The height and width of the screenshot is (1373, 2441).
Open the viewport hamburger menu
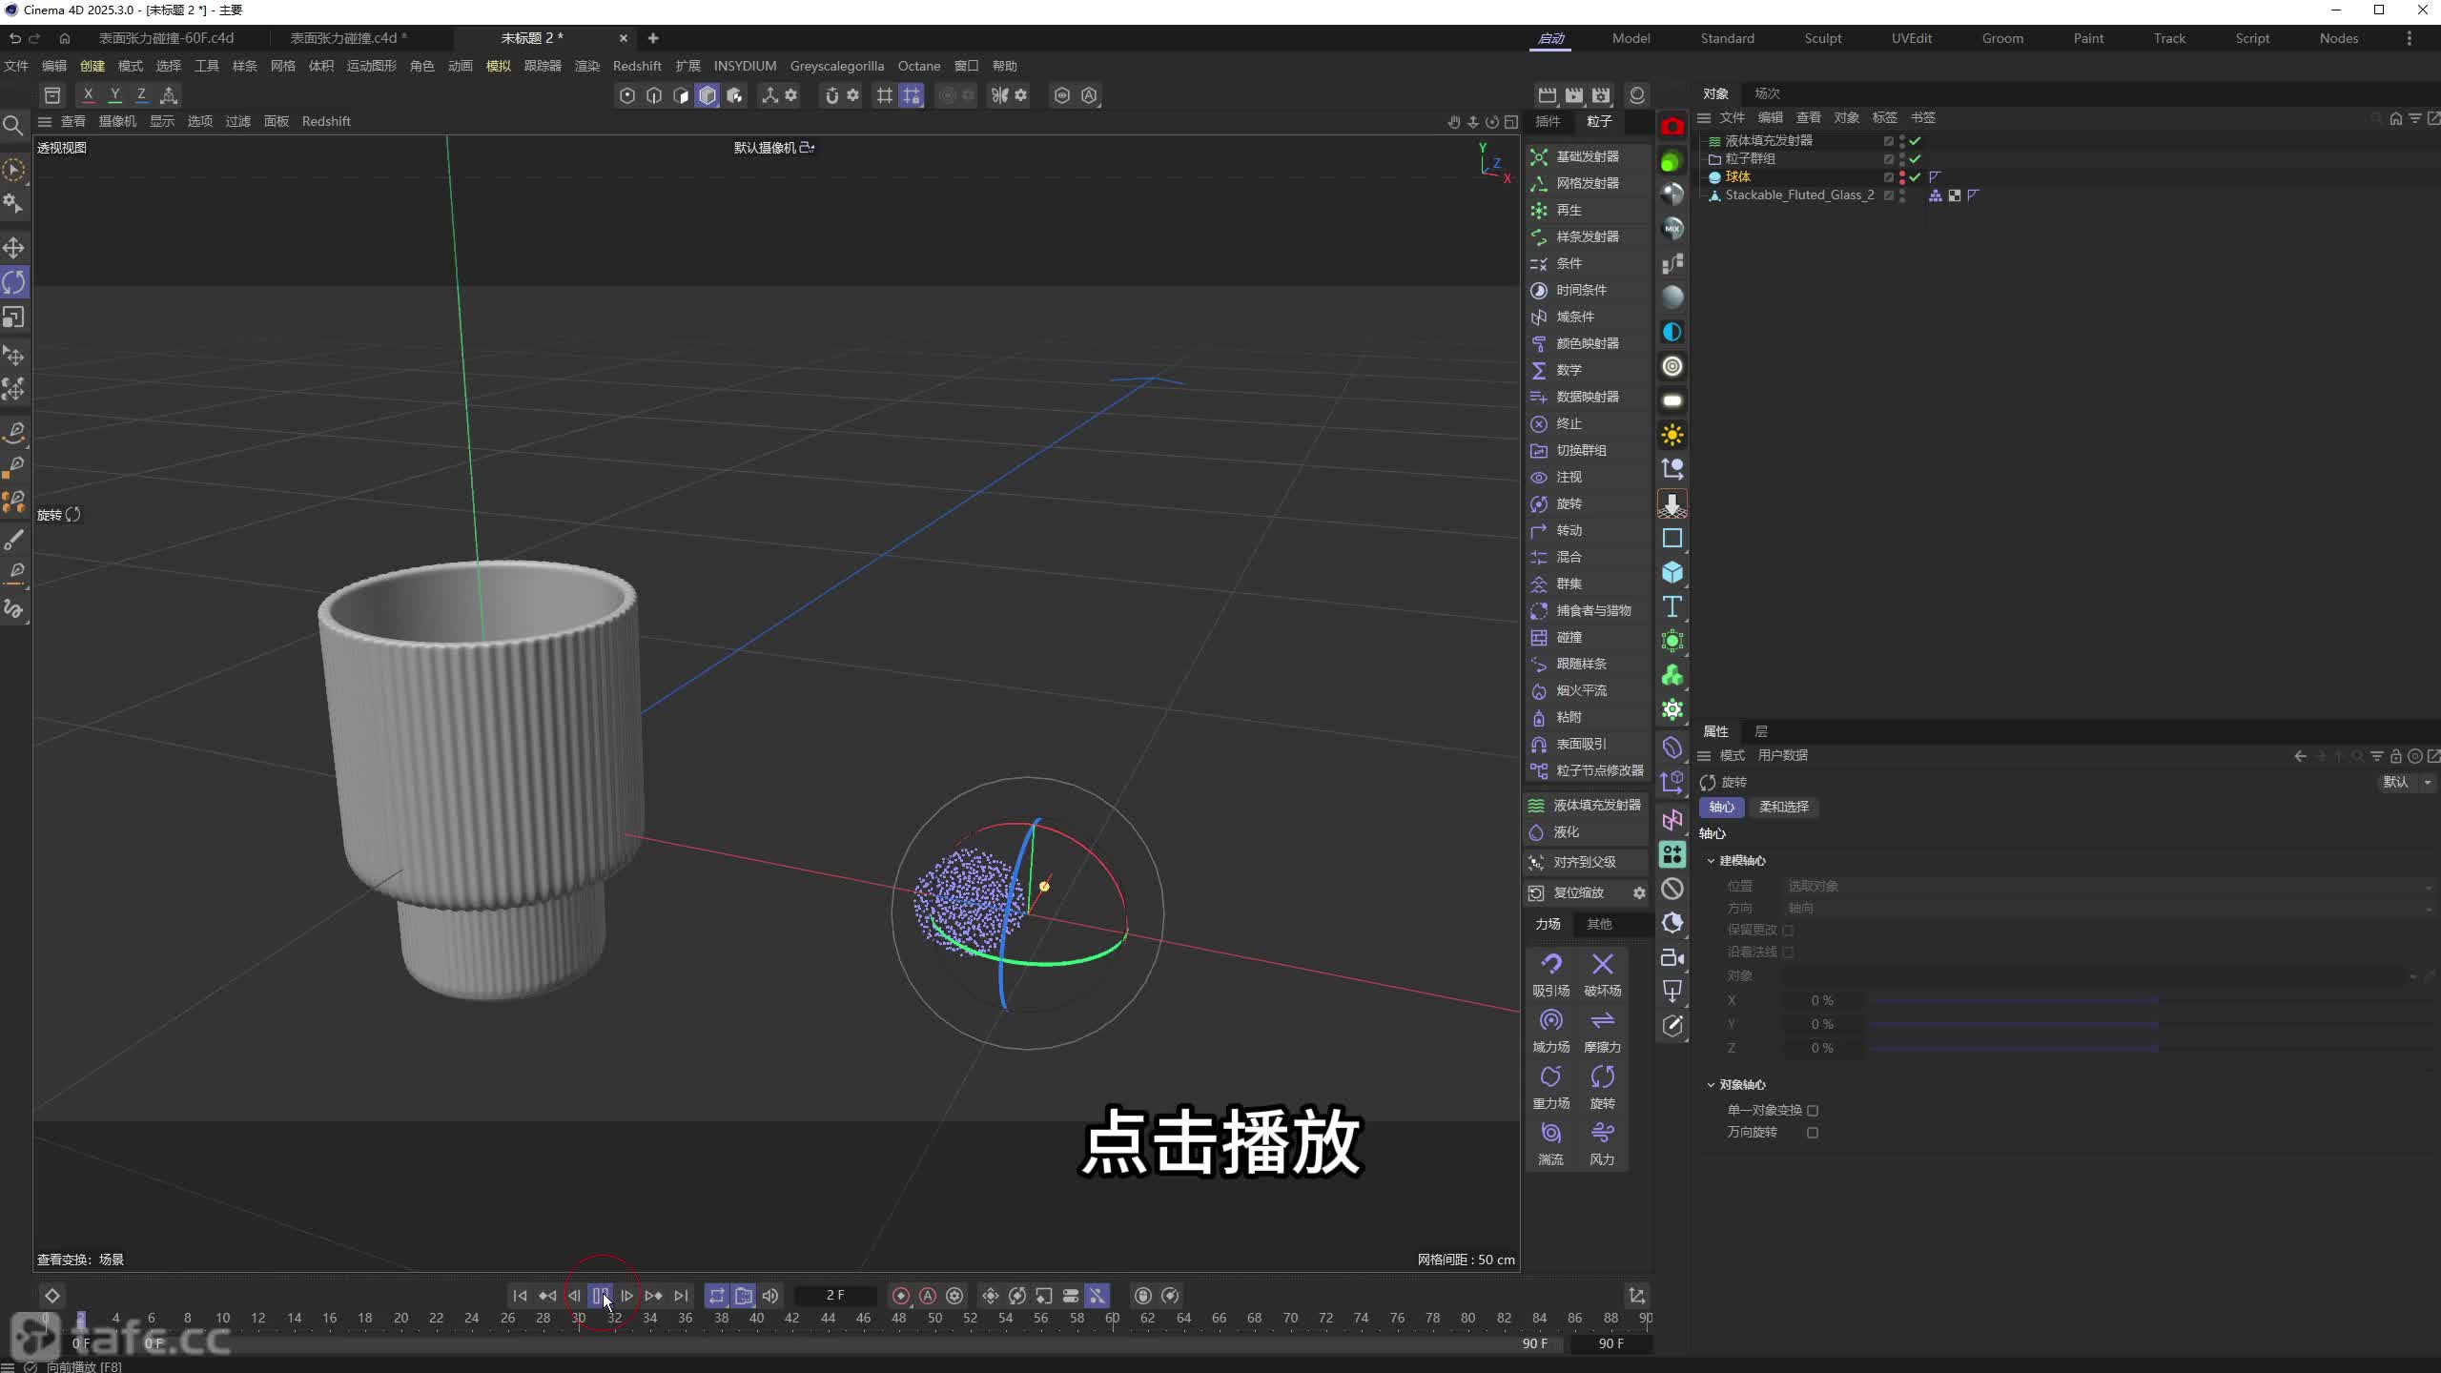click(45, 121)
